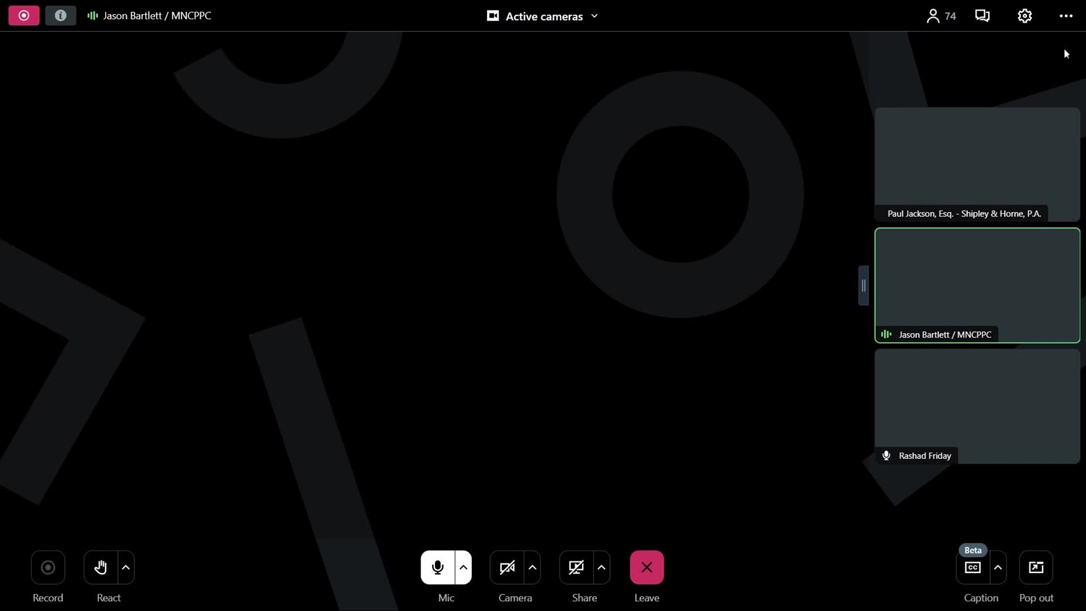The image size is (1086, 611).
Task: Click the red recording indicator icon
Action: point(24,16)
